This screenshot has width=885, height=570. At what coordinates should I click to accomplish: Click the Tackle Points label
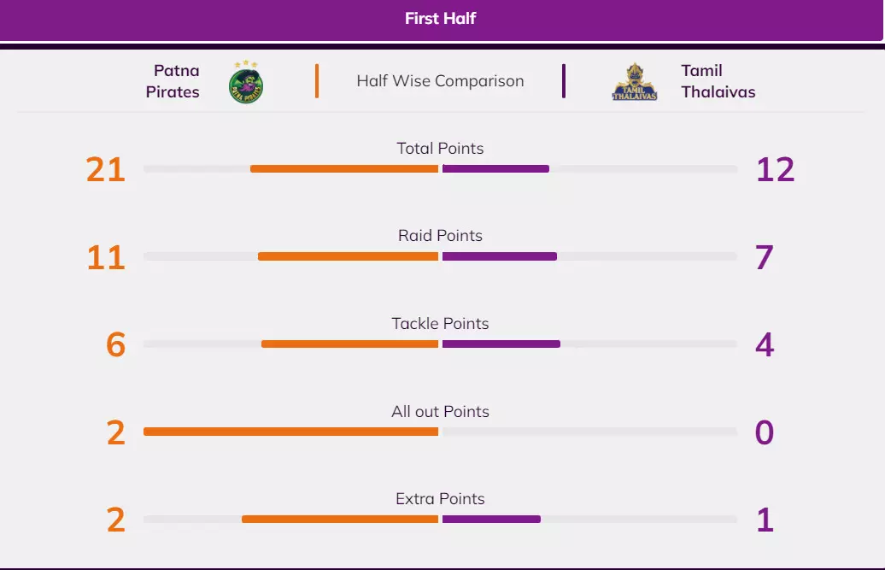(x=440, y=324)
